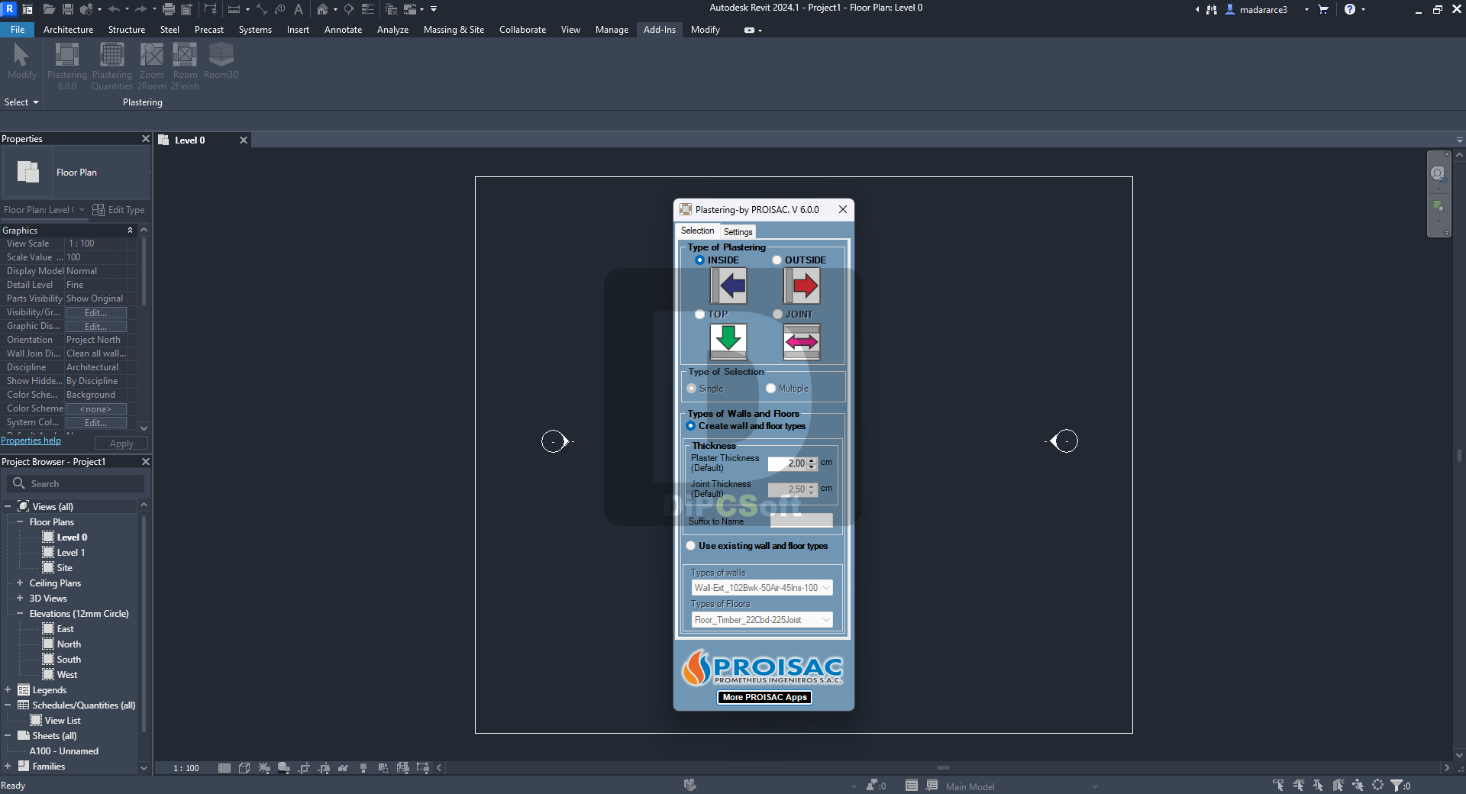
Task: Click the Detail Level icon in view control bar
Action: point(224,768)
